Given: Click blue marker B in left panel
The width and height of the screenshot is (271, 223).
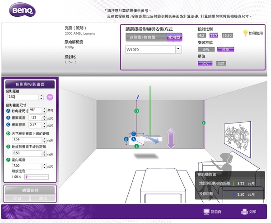Looking at the screenshot, I should (8, 118).
